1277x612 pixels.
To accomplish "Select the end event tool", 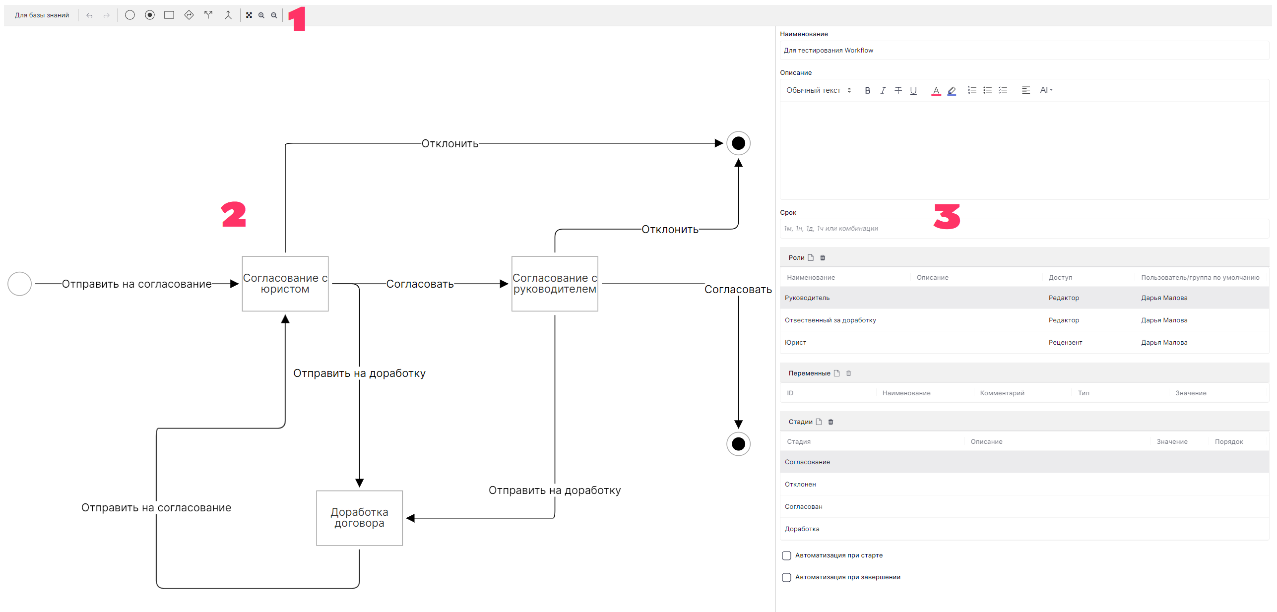I will click(x=150, y=15).
